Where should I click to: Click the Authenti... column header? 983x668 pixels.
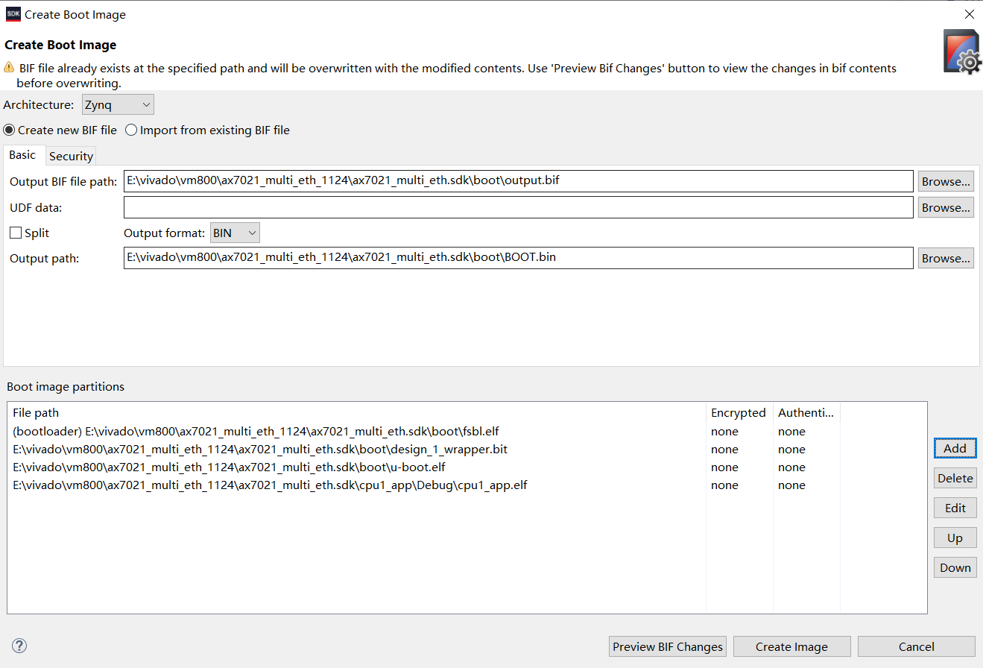[x=806, y=412]
